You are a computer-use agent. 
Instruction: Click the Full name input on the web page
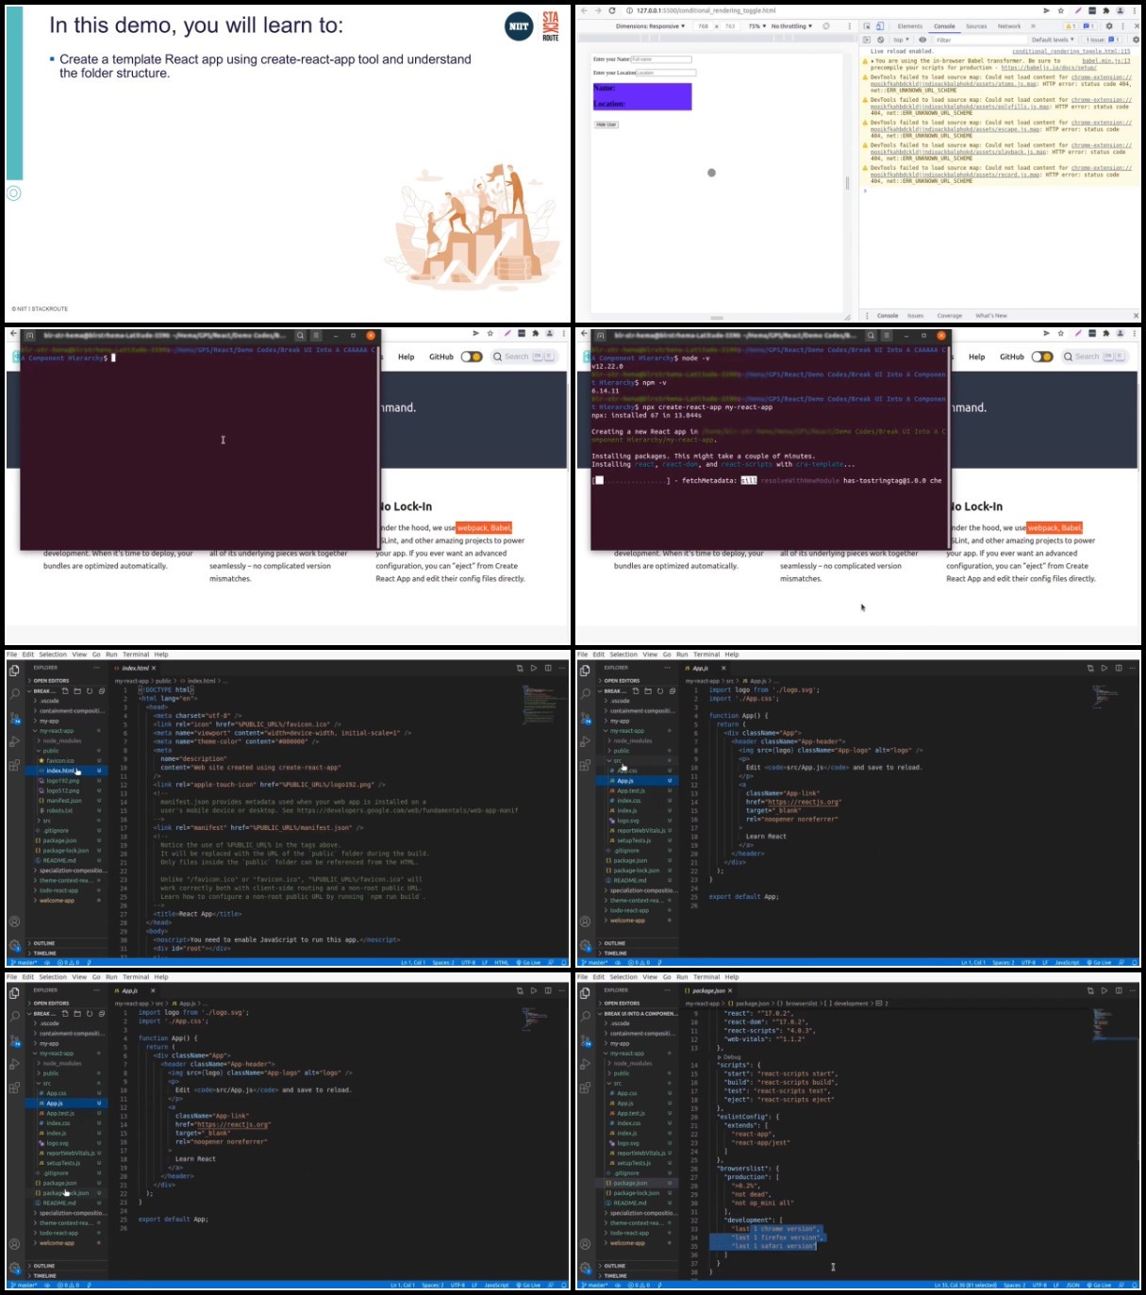tap(661, 59)
